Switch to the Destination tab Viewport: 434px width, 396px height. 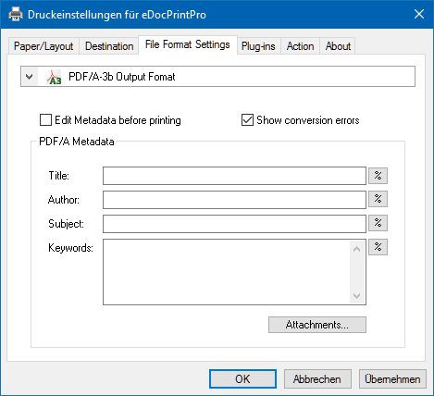109,46
